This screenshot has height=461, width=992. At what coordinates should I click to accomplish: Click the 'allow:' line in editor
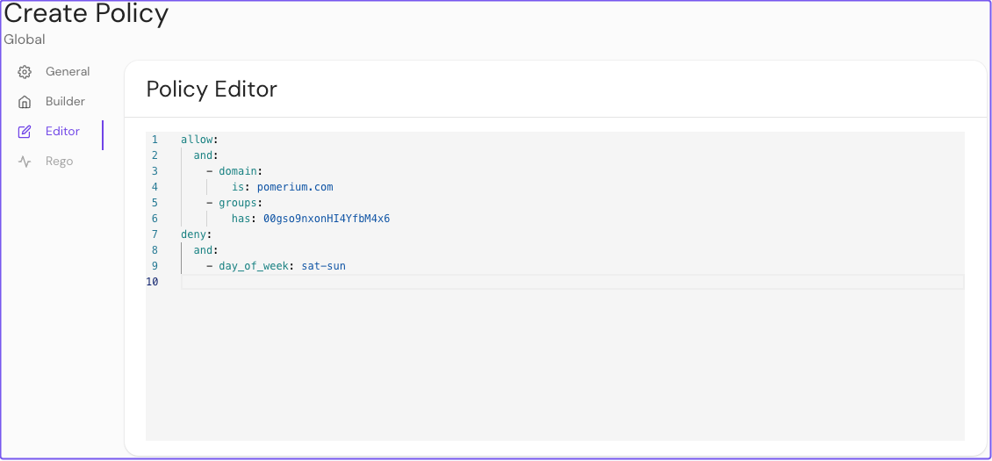click(x=199, y=140)
